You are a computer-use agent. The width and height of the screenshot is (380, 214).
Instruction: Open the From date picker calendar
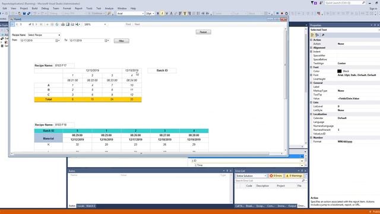pyautogui.click(x=58, y=40)
